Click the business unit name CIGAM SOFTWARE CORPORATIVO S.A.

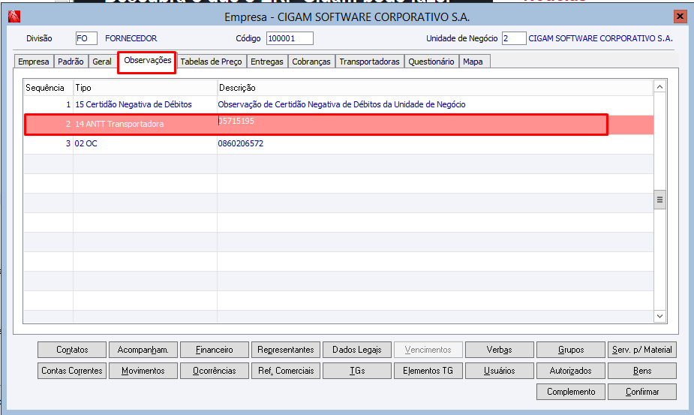601,38
